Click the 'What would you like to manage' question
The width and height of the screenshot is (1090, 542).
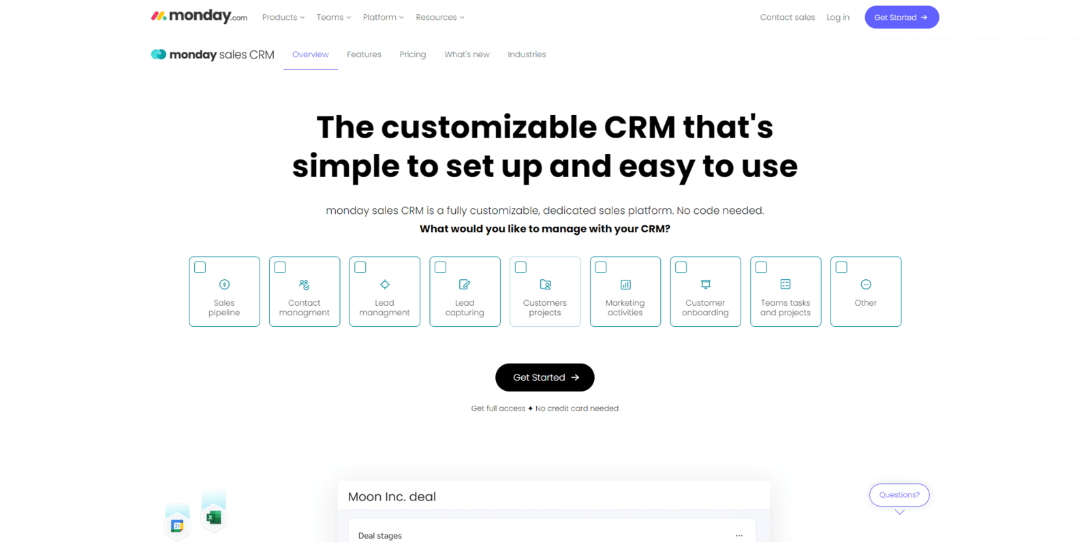pos(545,229)
